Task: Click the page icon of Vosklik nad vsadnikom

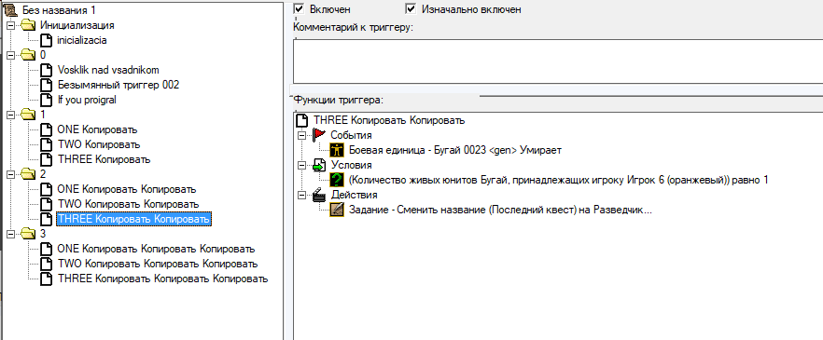Action: click(x=47, y=70)
